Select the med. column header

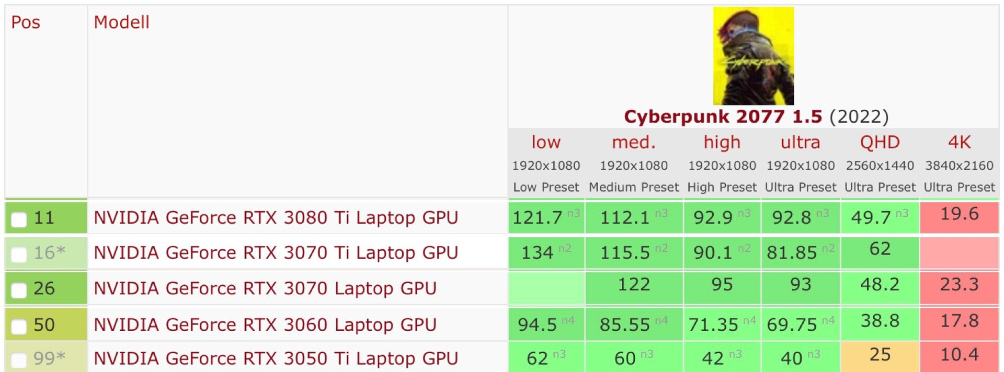tap(634, 142)
